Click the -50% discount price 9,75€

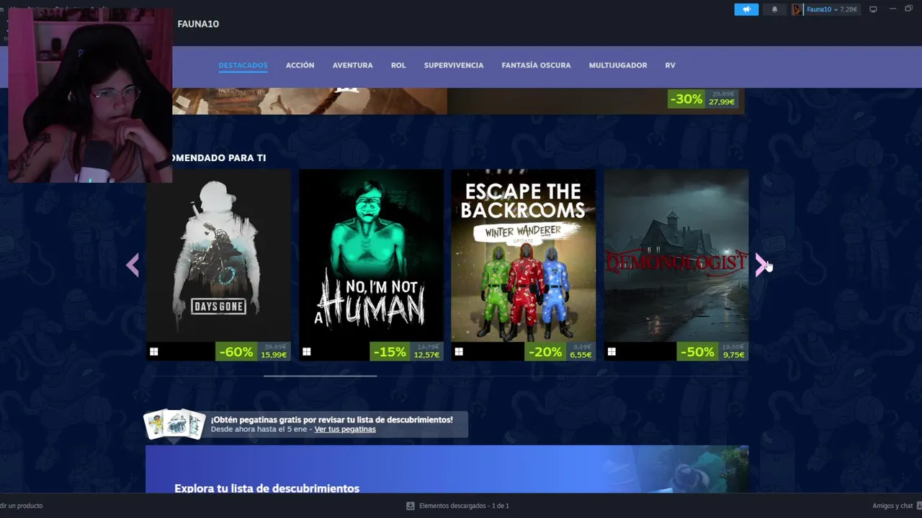(712, 352)
